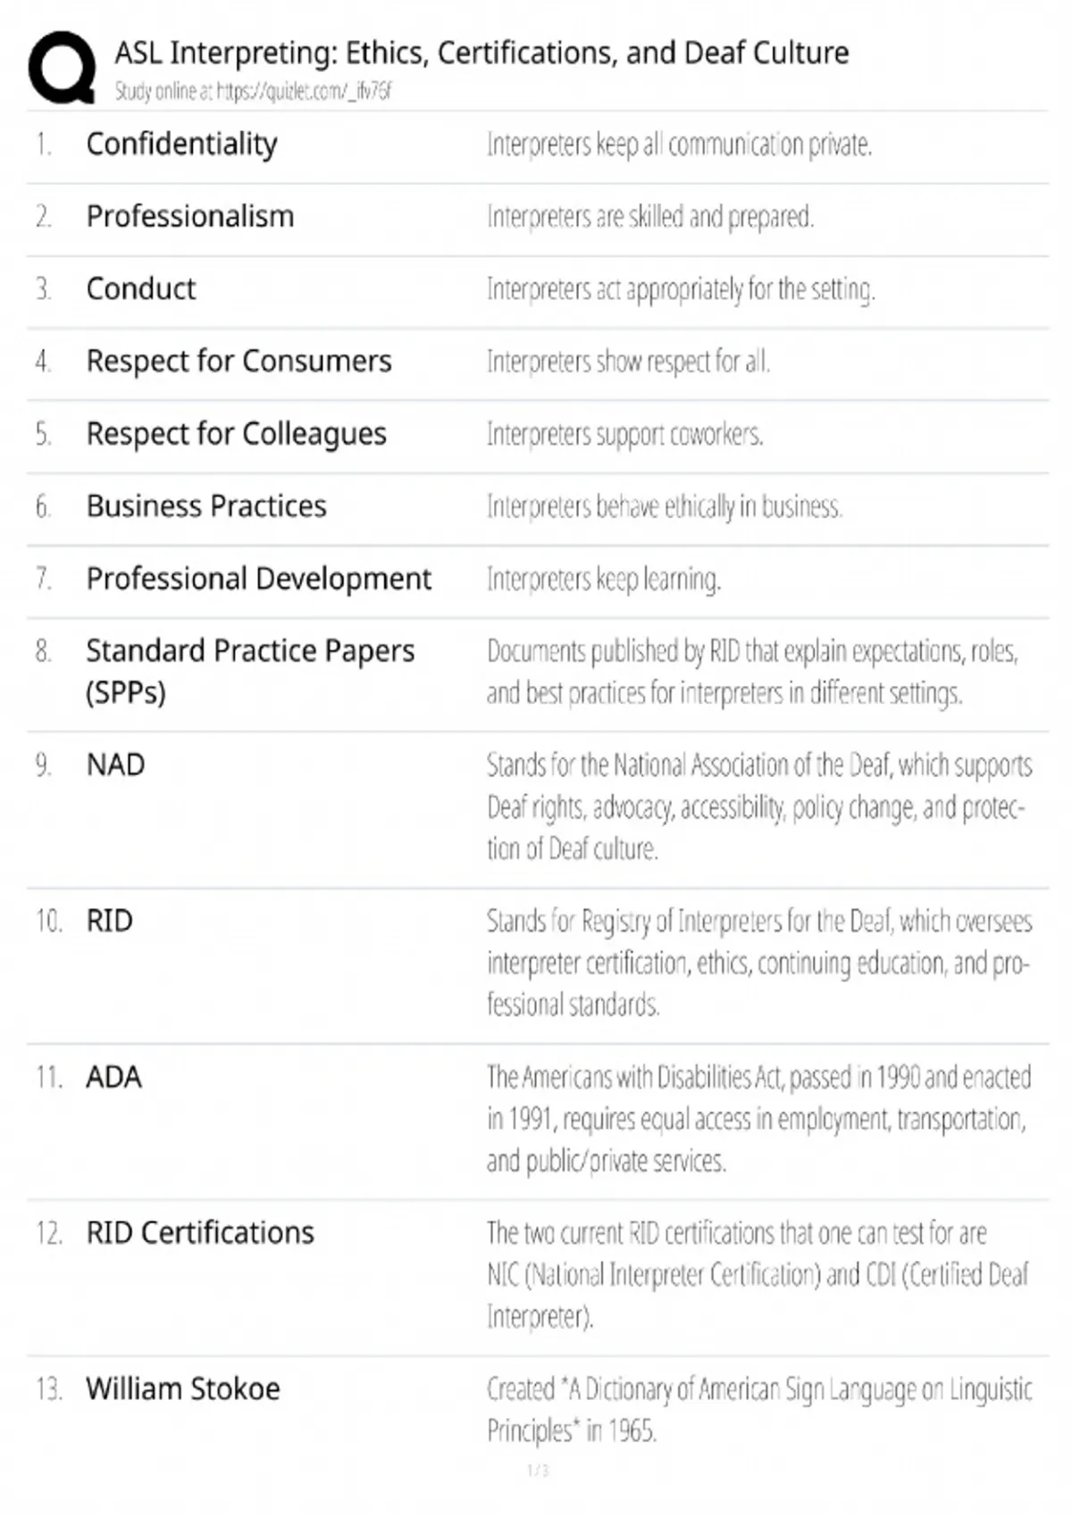The height and width of the screenshot is (1518, 1072).
Task: Select the term Confidentiality
Action: [181, 144]
